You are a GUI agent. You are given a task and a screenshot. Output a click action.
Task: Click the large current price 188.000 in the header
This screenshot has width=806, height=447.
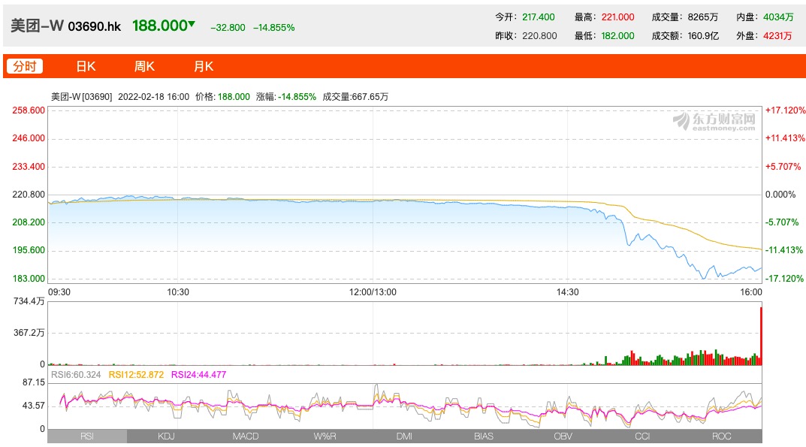click(160, 26)
